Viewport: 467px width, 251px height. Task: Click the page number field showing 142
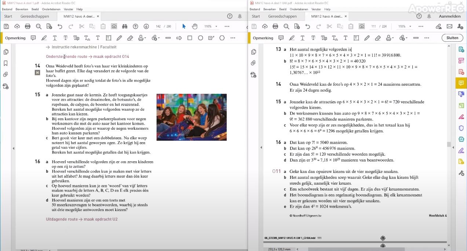point(158,26)
